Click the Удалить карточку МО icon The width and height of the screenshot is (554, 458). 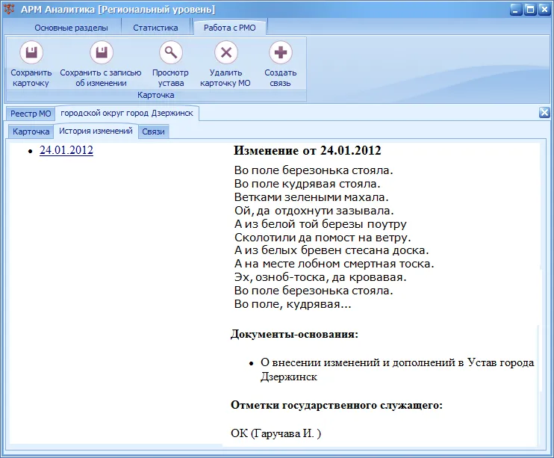226,52
